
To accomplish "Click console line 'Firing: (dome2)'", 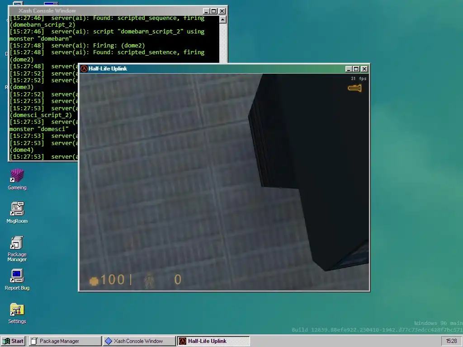I will pyautogui.click(x=119, y=46).
